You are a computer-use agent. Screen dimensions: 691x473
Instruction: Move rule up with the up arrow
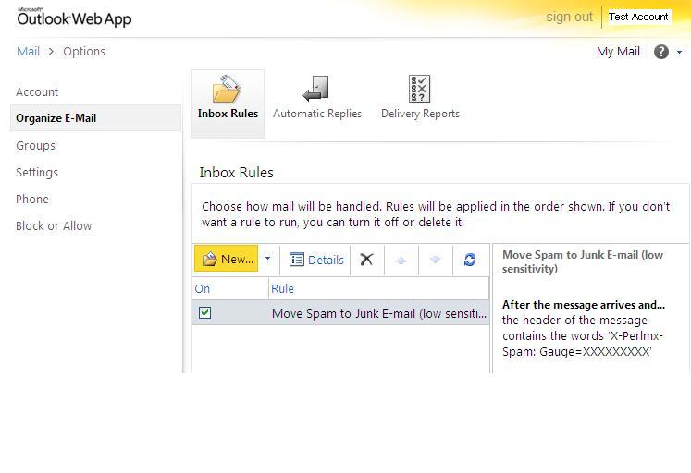pos(401,260)
